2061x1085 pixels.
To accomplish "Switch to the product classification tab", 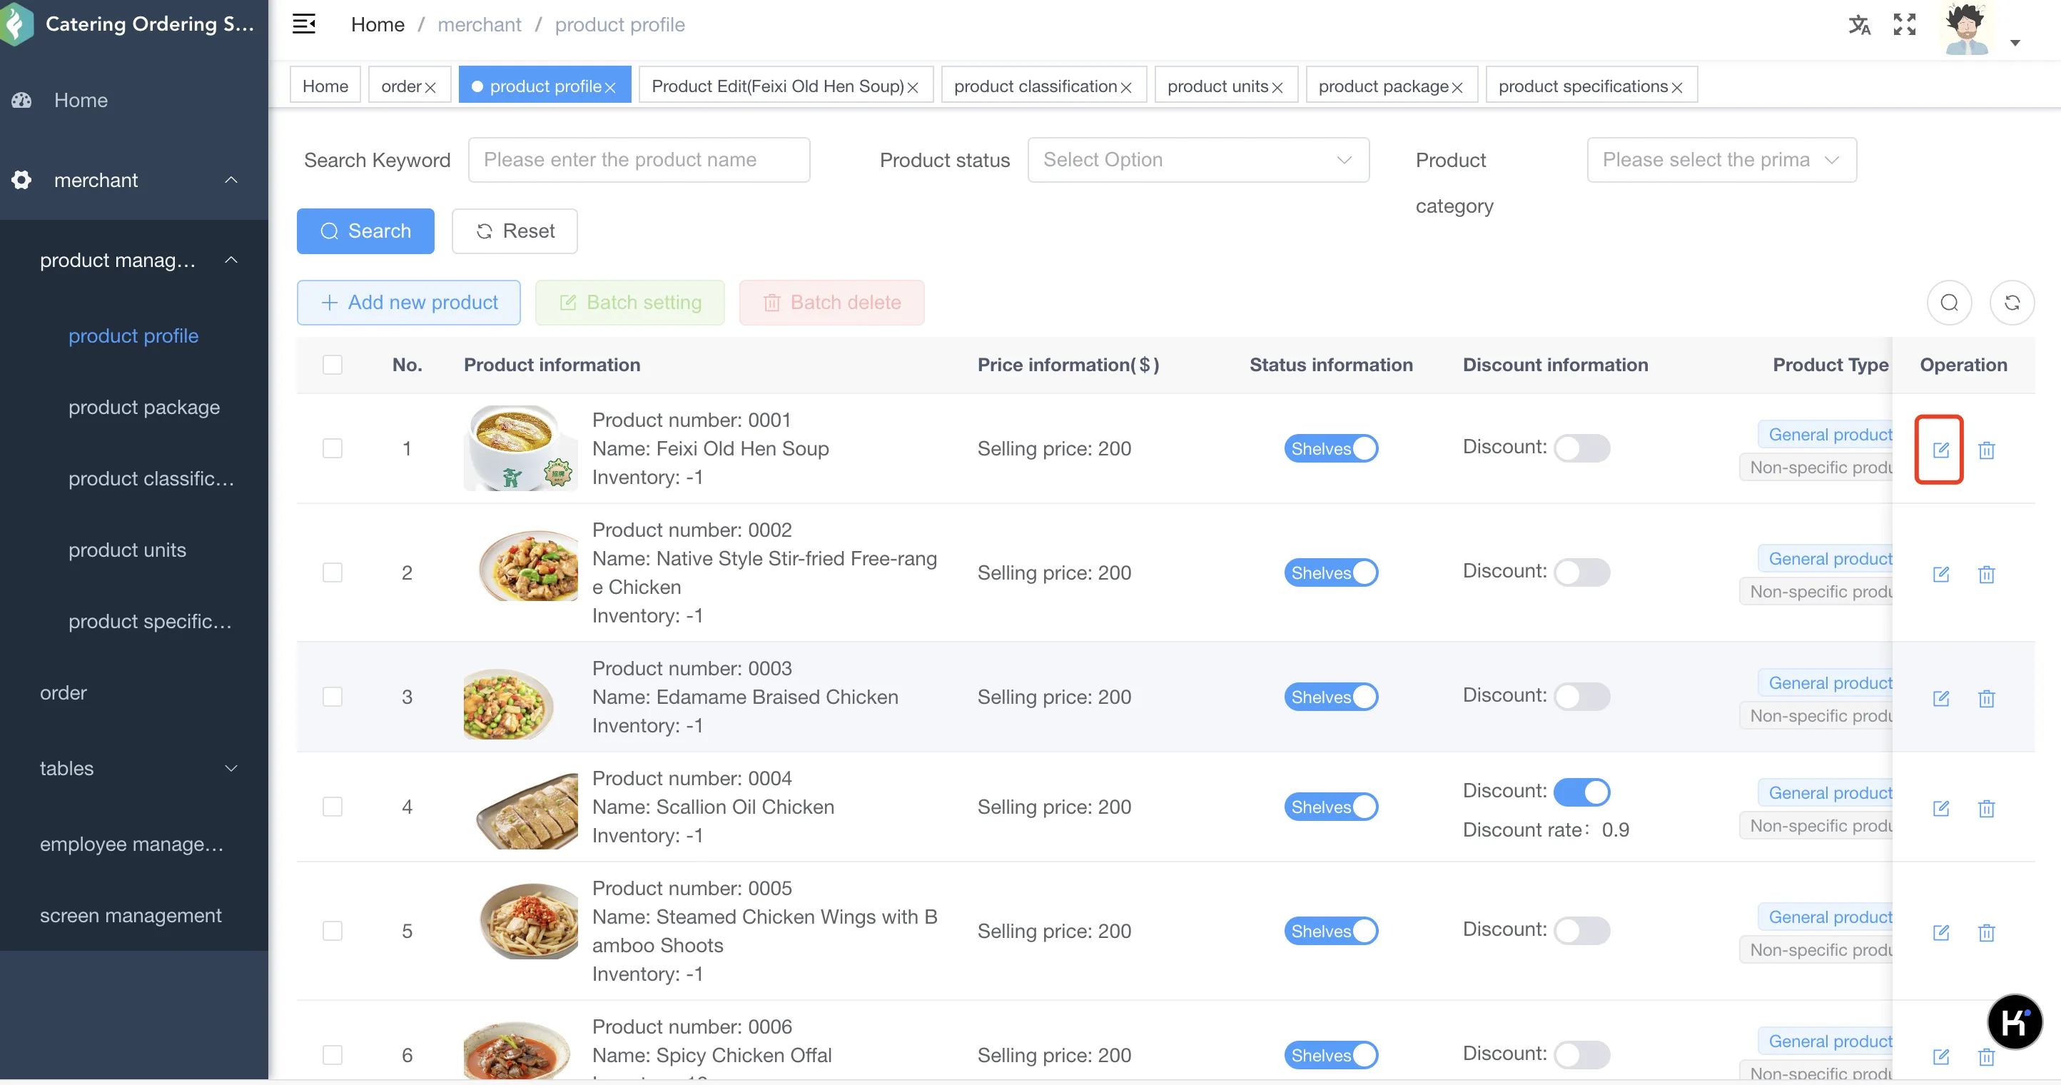I will click(1035, 86).
